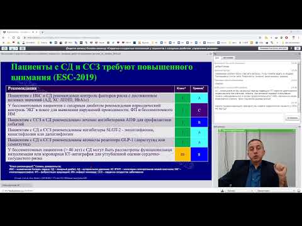Bookmark this page with the star icon
This screenshot has height=226, width=302.
click(260, 38)
